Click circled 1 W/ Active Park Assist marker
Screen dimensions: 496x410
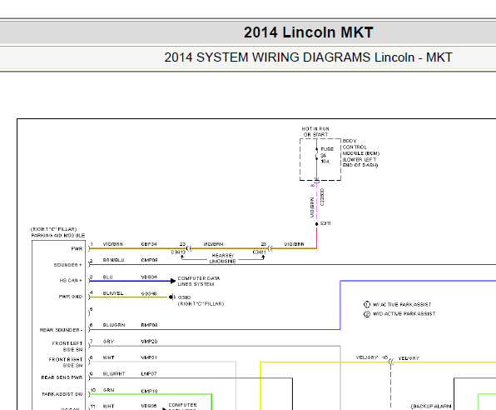pyautogui.click(x=367, y=304)
